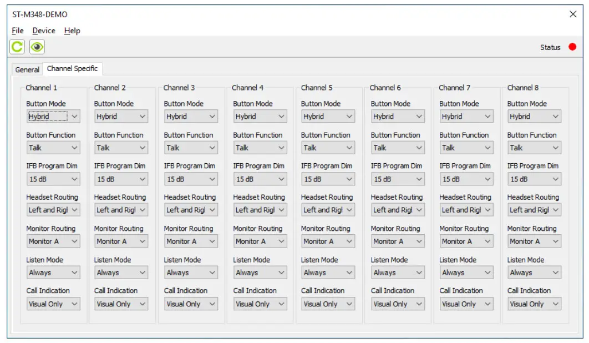Open the Help menu

click(72, 31)
